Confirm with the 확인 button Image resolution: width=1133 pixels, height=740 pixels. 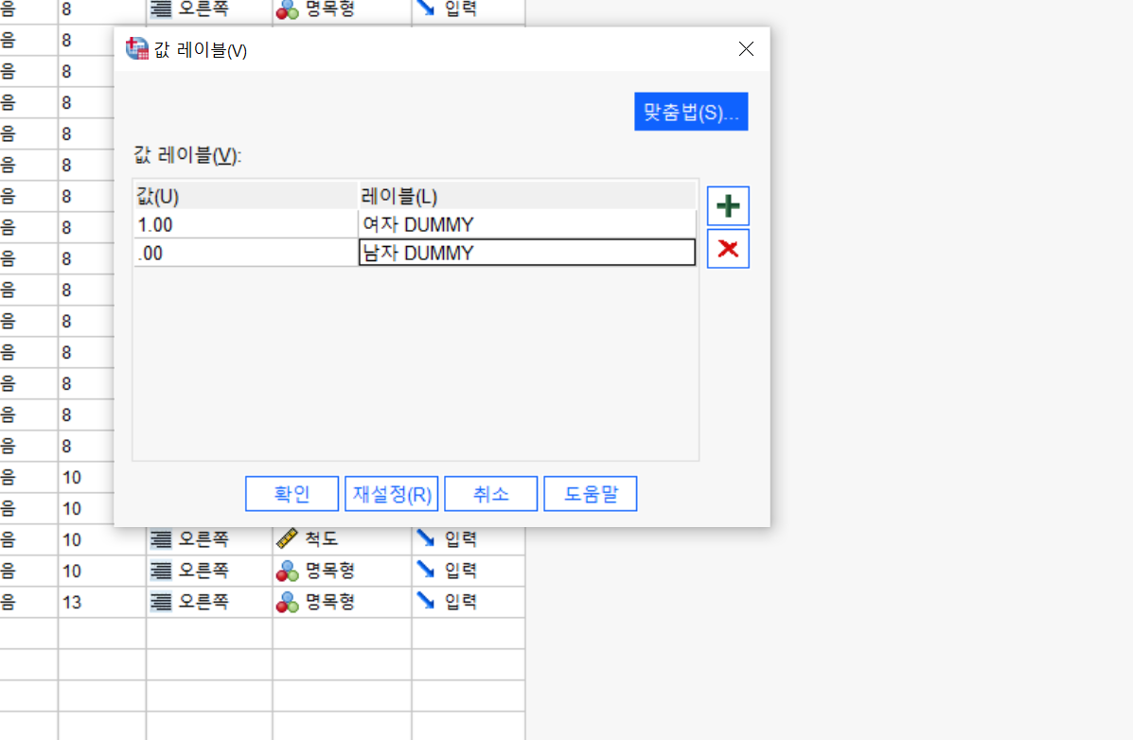(292, 494)
